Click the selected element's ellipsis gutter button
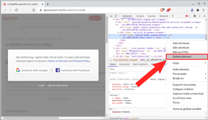Image resolution: width=208 pixels, height=120 pixels. [110, 35]
